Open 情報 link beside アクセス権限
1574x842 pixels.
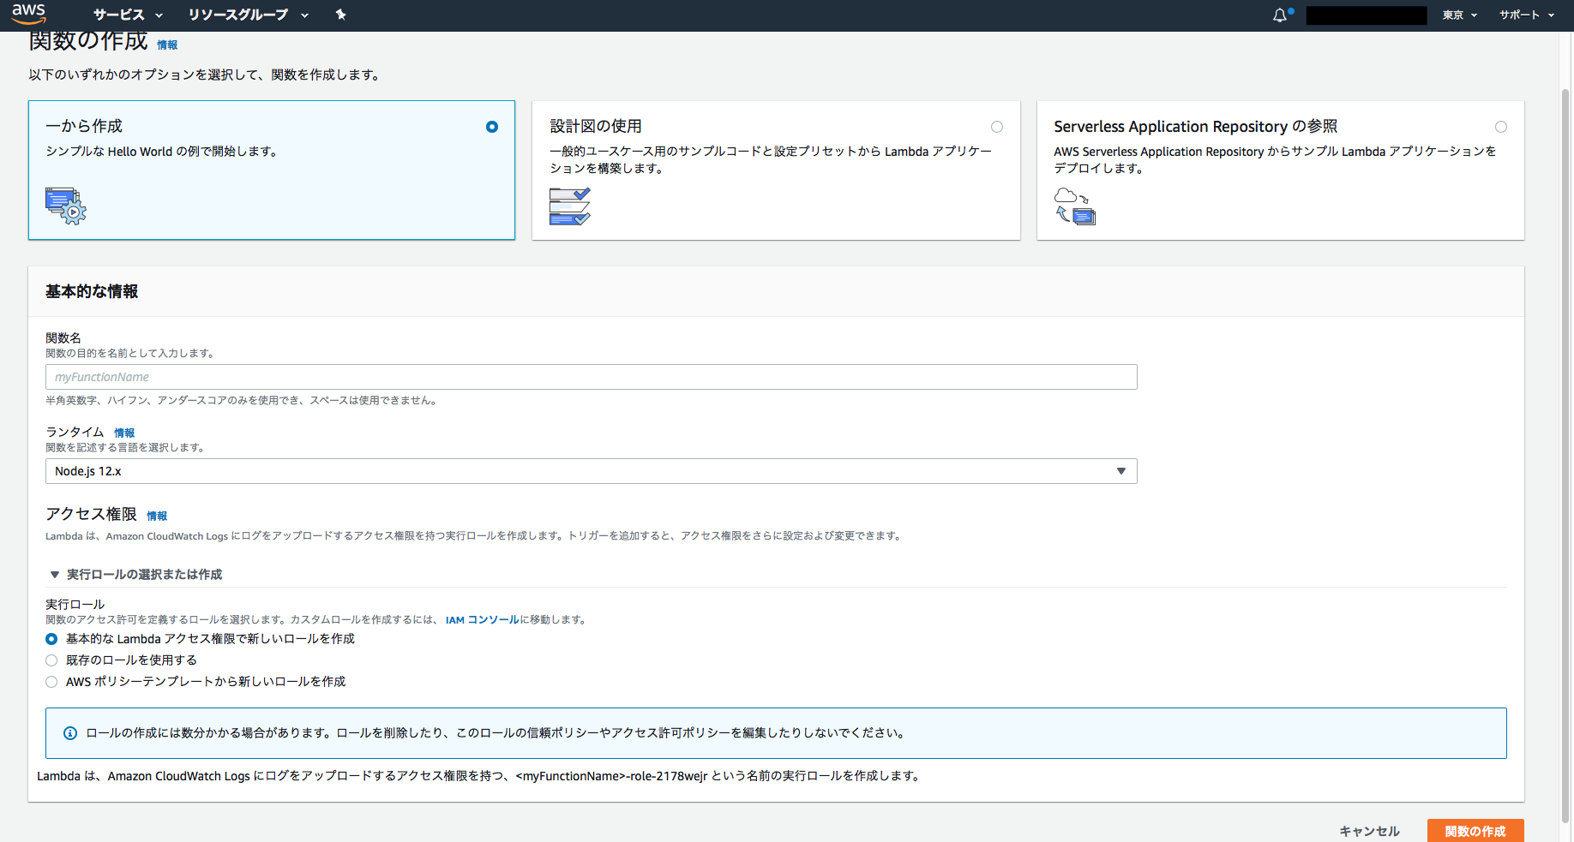(157, 516)
